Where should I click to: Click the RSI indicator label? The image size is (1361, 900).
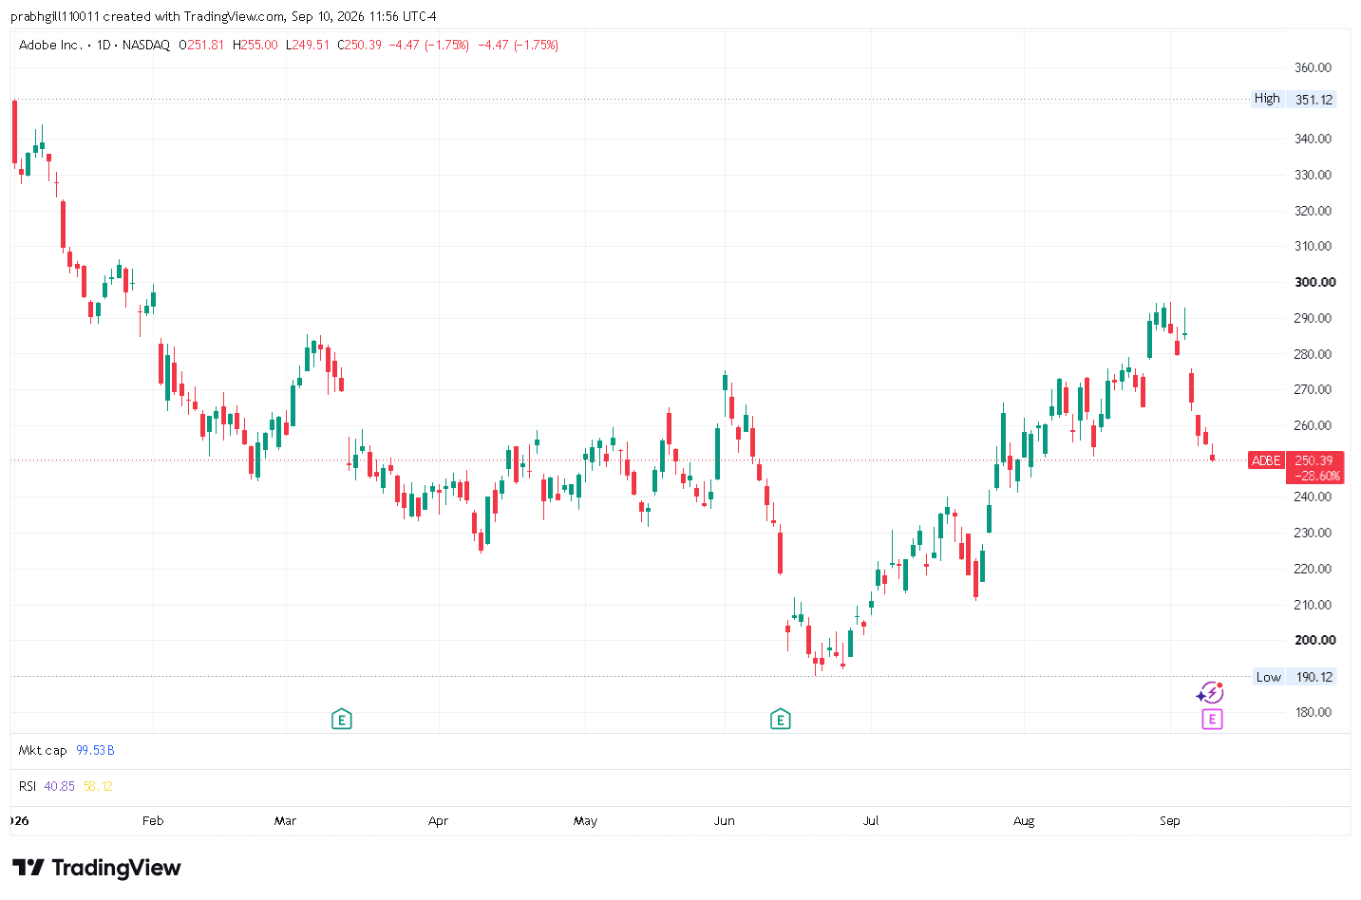pyautogui.click(x=28, y=786)
